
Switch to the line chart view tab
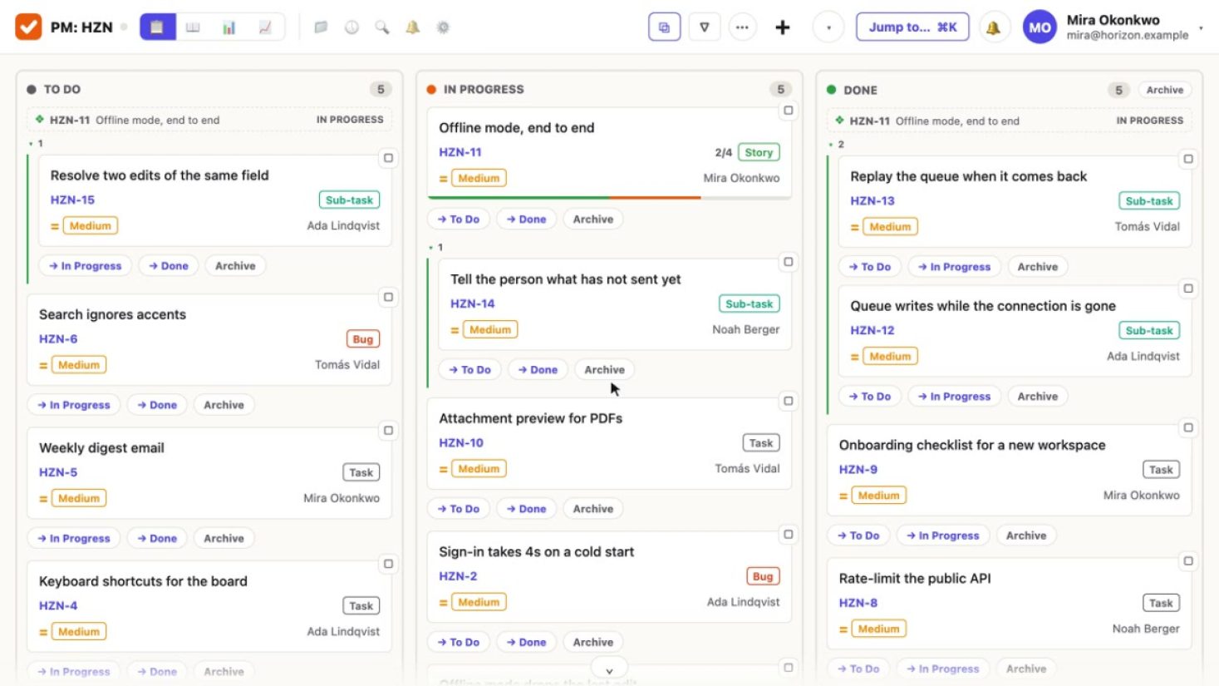pyautogui.click(x=265, y=27)
